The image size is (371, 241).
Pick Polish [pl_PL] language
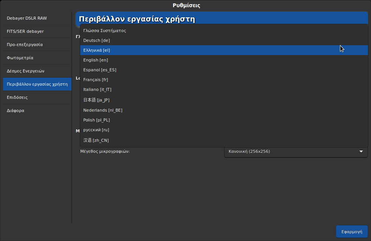point(97,120)
